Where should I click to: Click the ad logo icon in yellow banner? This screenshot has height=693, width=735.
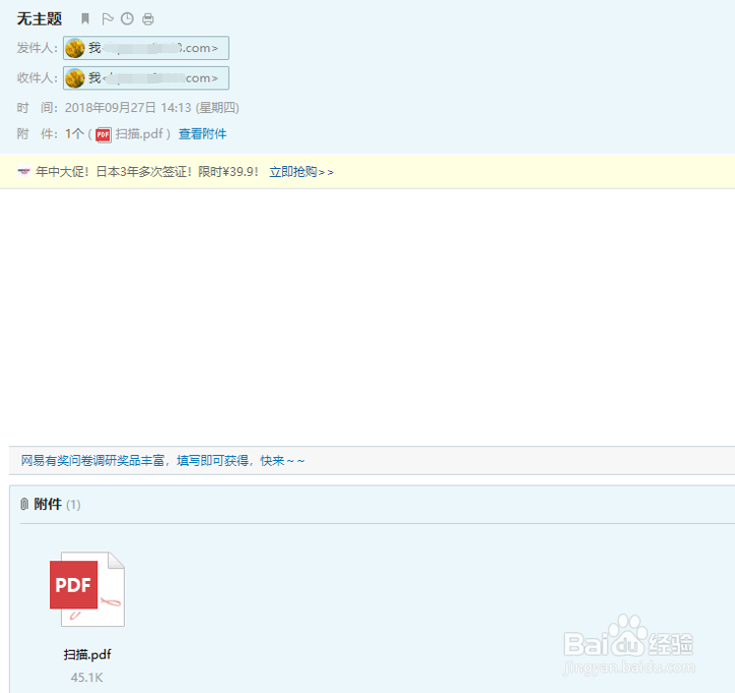(24, 172)
